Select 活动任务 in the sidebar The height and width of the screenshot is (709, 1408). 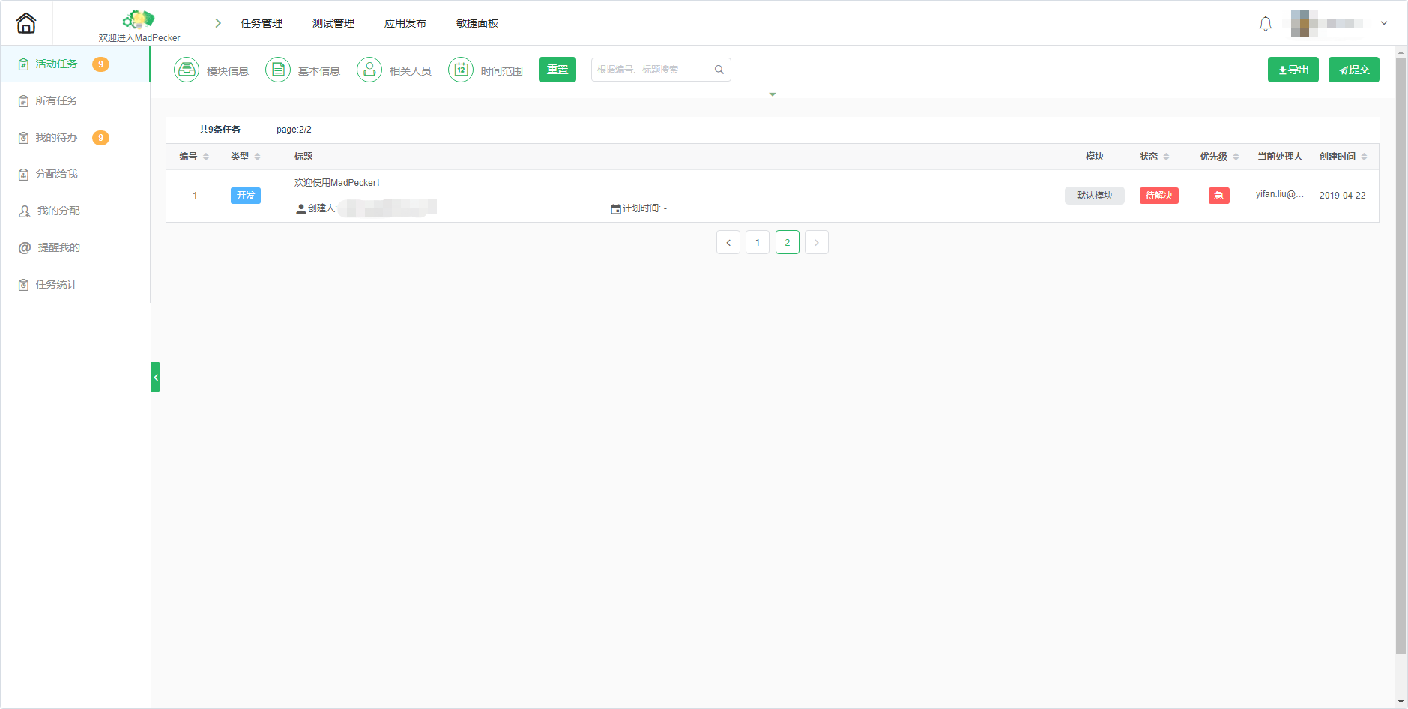point(75,64)
